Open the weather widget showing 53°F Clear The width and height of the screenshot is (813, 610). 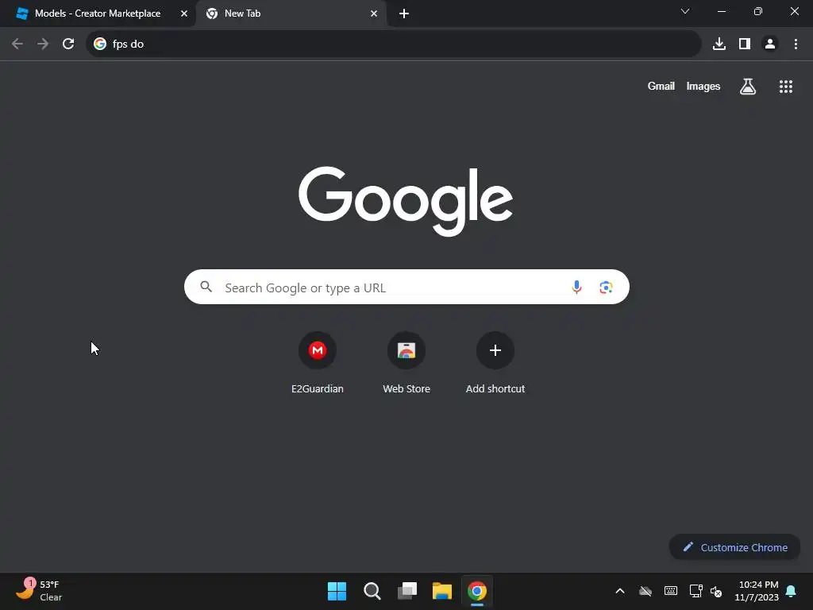(x=40, y=590)
